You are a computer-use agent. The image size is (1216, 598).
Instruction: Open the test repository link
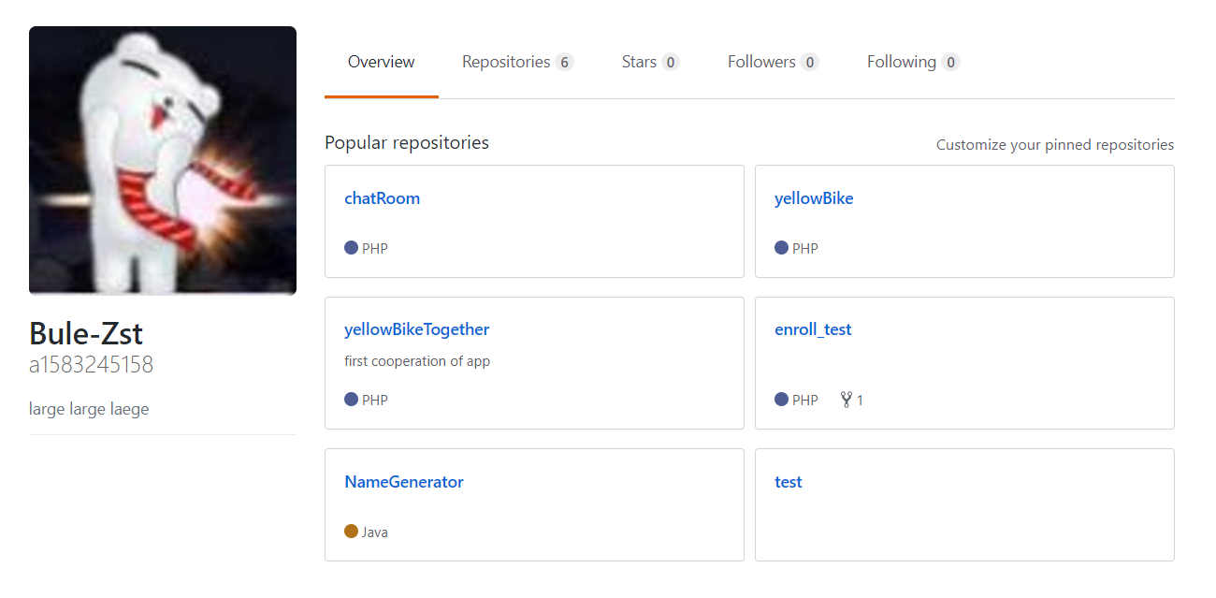click(789, 482)
